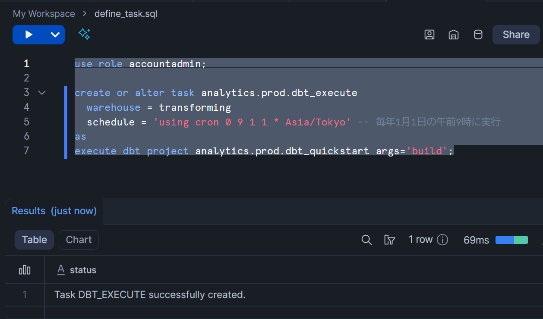This screenshot has height=319, width=543.
Task: Select the Task DBT_EXECUTE result cell
Action: [150, 295]
